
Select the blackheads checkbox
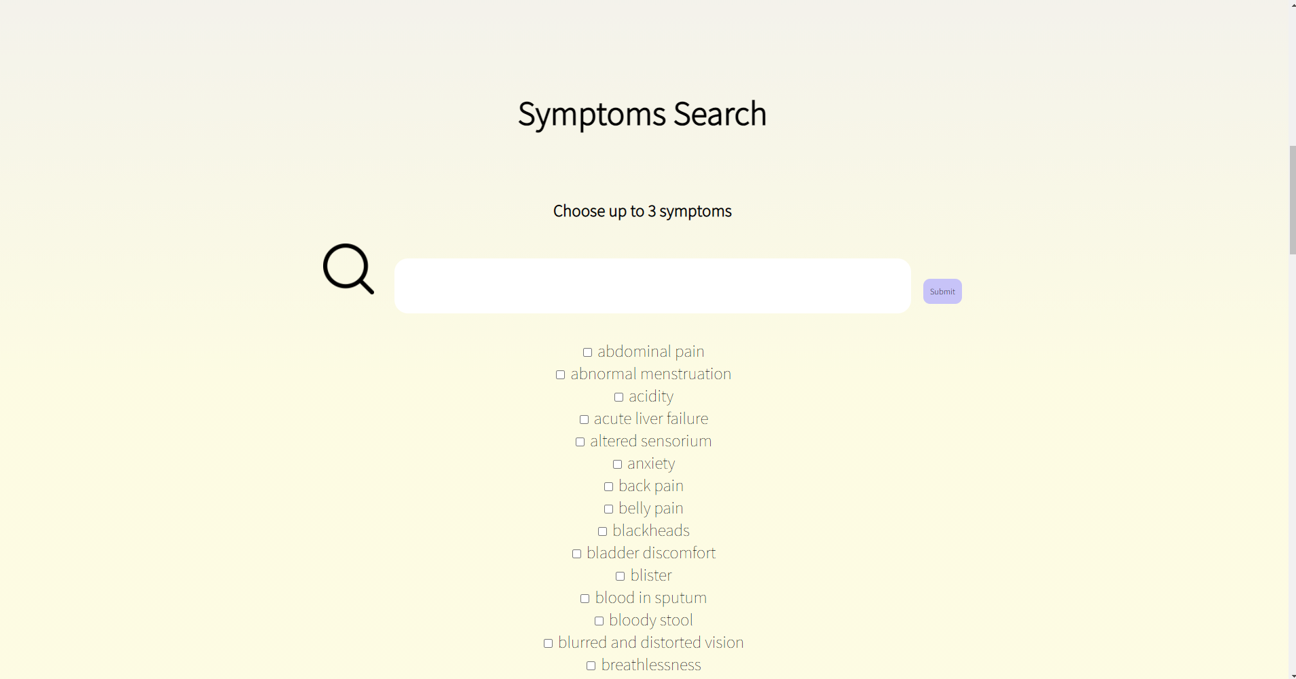[x=602, y=531]
